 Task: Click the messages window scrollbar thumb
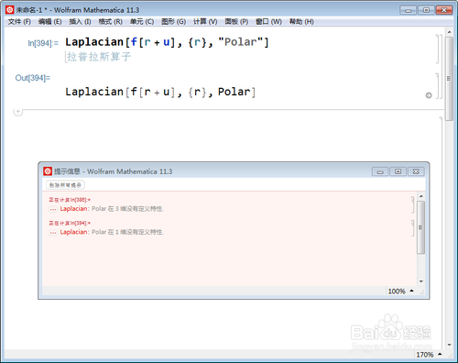tap(421, 227)
